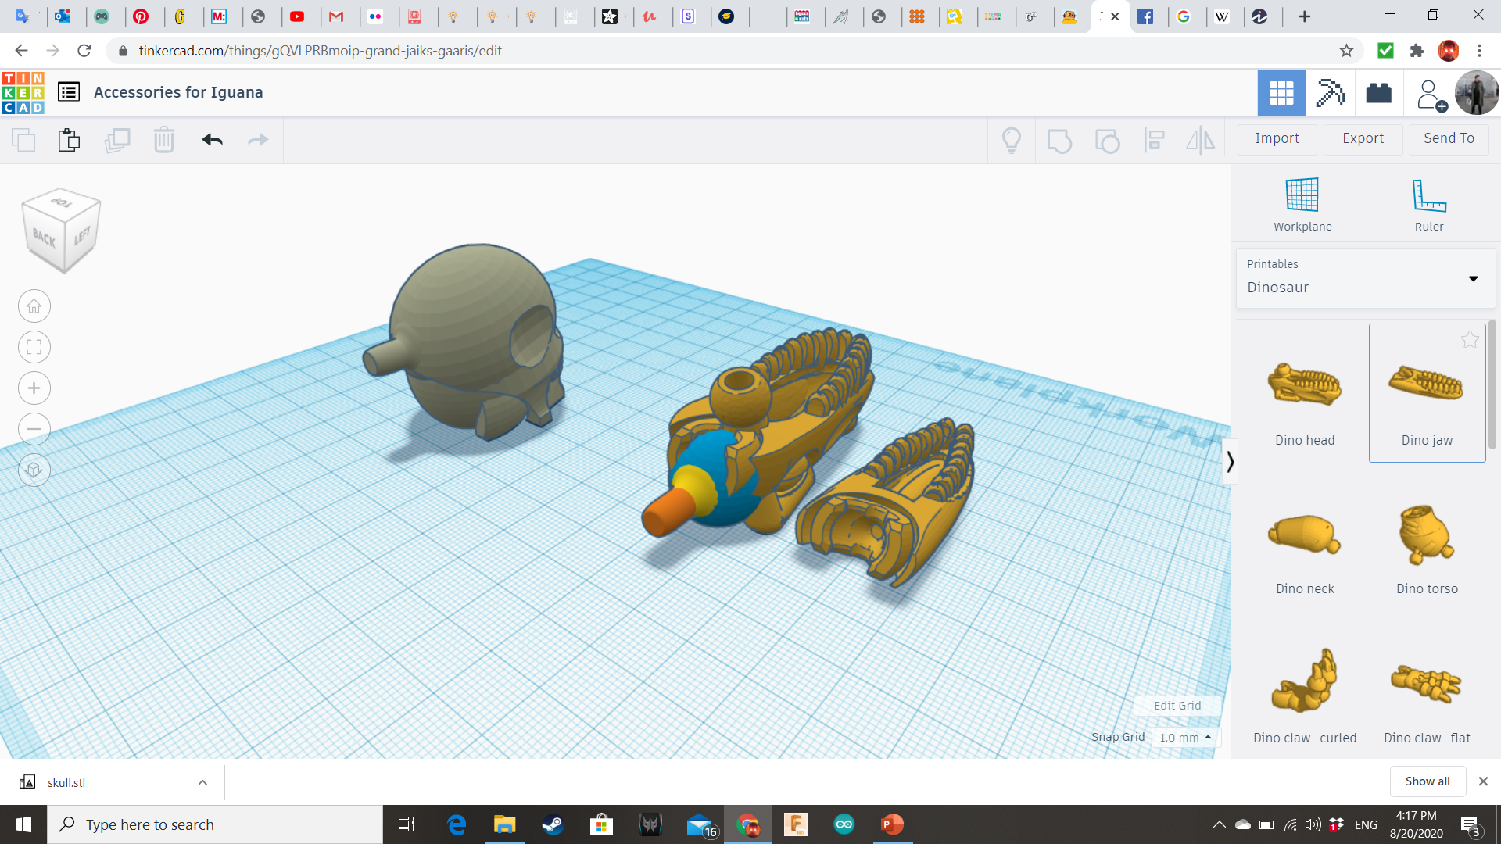Click Fit all in view icon
1501x844 pixels.
pyautogui.click(x=34, y=347)
